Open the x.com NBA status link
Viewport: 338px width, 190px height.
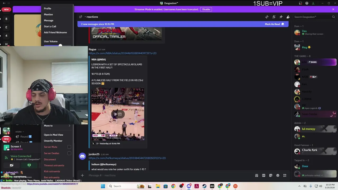pos(123,53)
